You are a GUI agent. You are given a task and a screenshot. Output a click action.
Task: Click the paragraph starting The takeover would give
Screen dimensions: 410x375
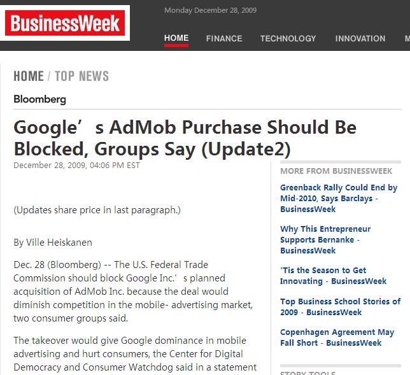click(x=135, y=354)
